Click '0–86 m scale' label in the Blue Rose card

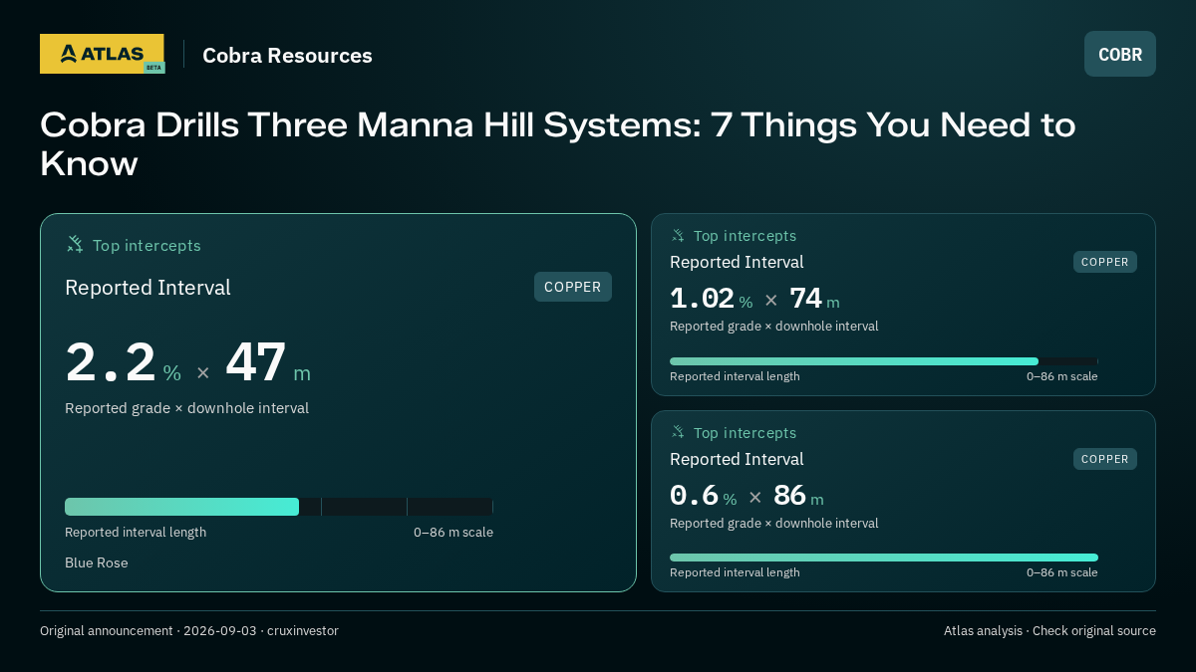click(x=453, y=532)
